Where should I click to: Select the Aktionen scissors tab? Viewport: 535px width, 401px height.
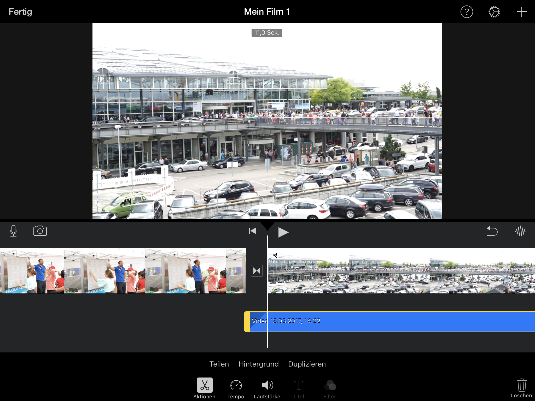coord(205,388)
